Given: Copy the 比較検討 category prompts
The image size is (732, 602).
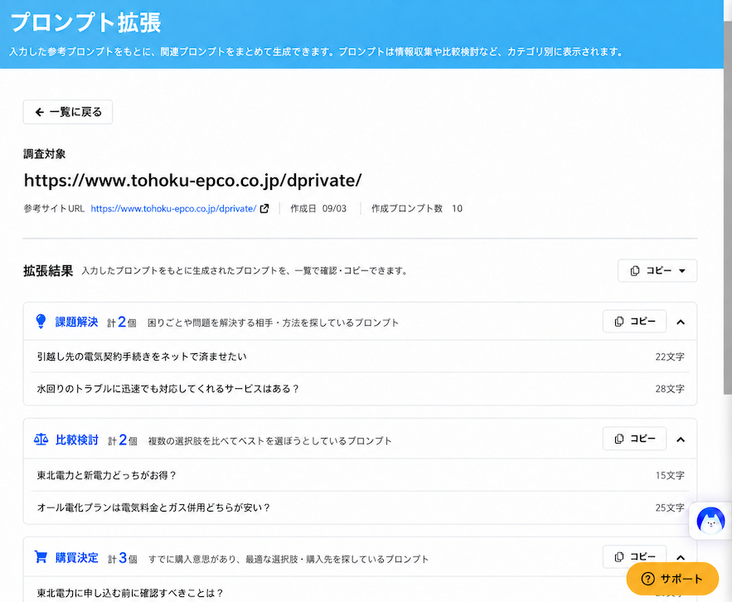Looking at the screenshot, I should point(634,439).
